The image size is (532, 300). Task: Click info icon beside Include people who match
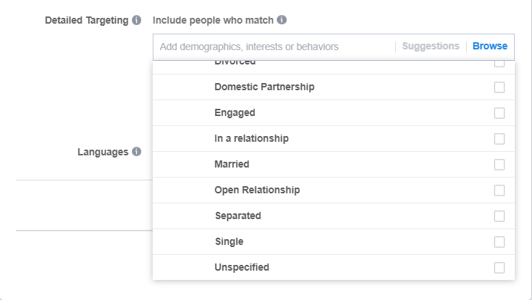[282, 19]
